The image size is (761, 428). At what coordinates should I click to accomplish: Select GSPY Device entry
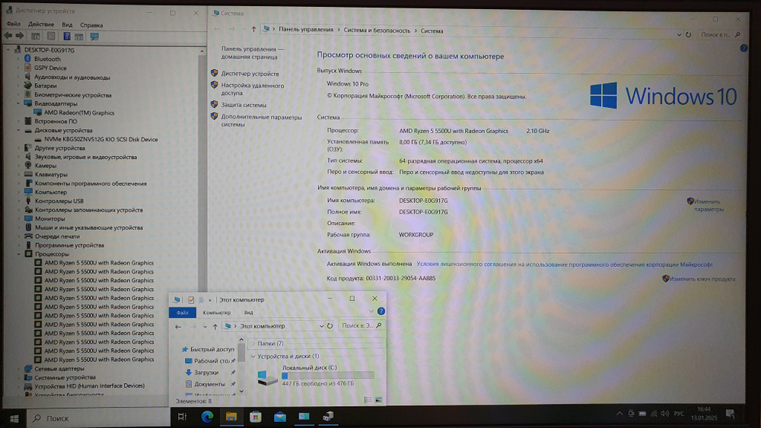[50, 68]
